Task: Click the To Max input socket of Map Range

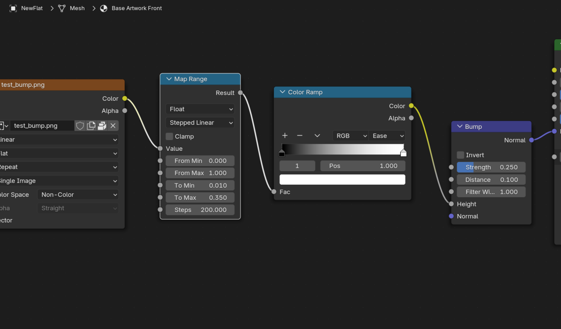Action: (160, 198)
